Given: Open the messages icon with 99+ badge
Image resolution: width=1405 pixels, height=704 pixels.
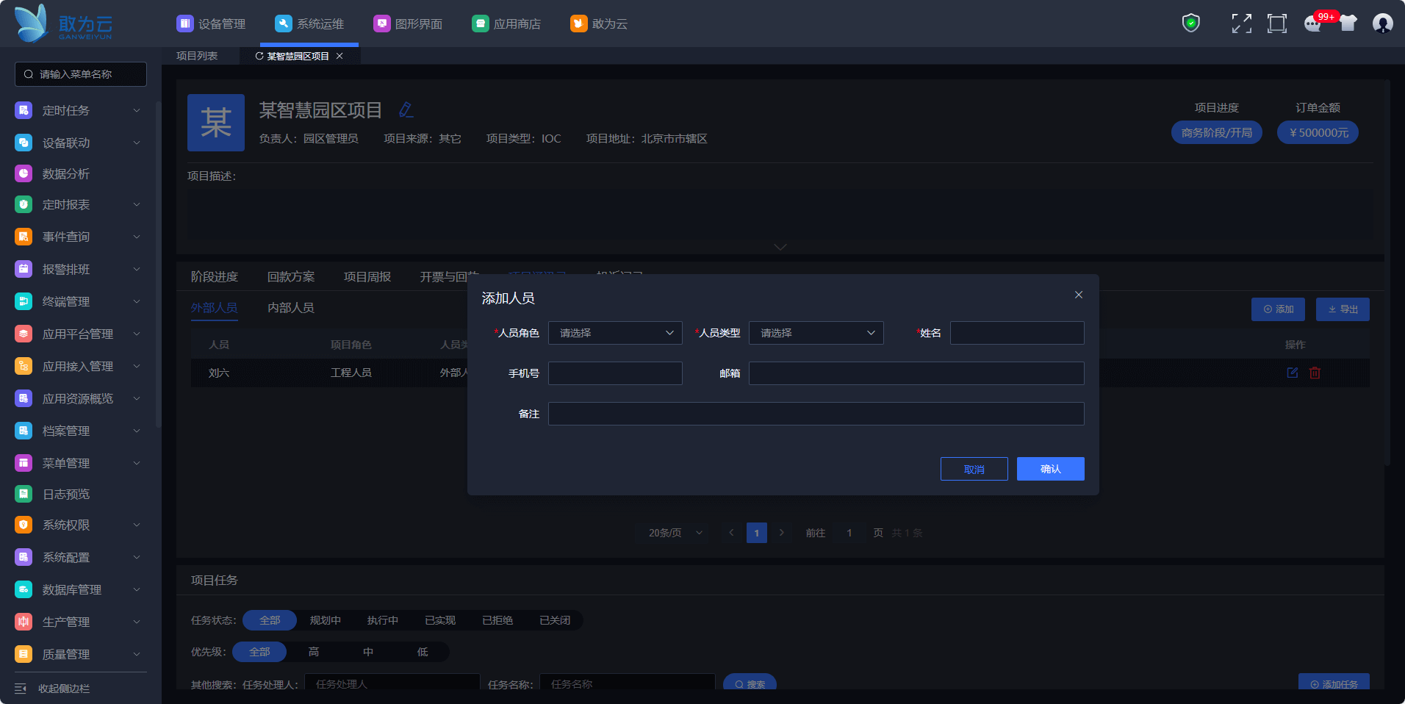Looking at the screenshot, I should [x=1312, y=24].
